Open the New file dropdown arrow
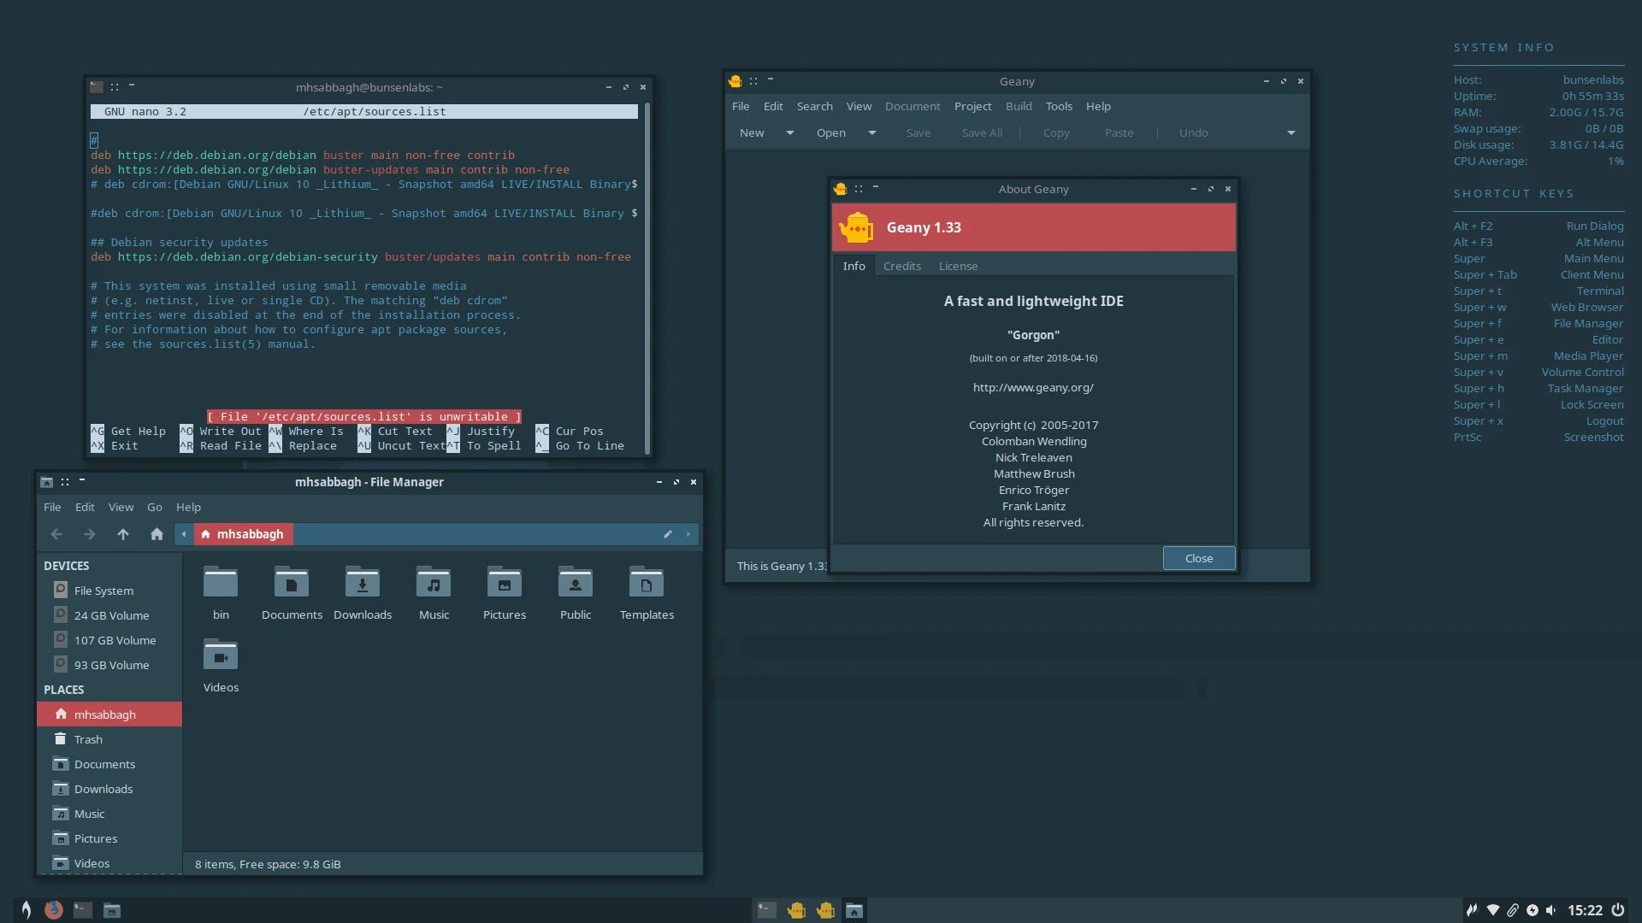The width and height of the screenshot is (1642, 923). (789, 132)
